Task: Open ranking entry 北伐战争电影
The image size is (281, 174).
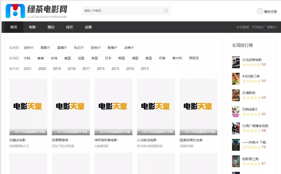Action: click(252, 60)
